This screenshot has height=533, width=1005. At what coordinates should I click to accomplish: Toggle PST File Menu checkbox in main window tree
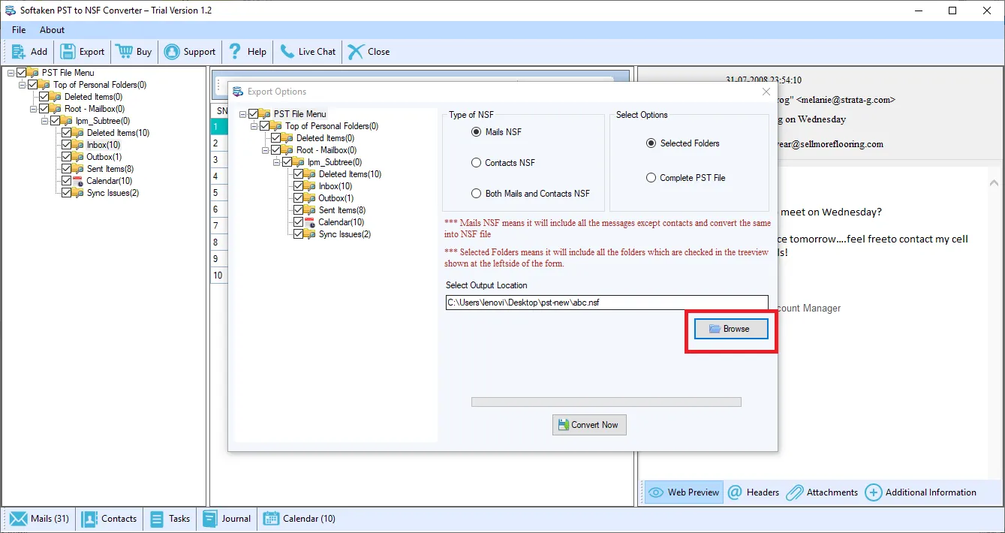pos(21,73)
